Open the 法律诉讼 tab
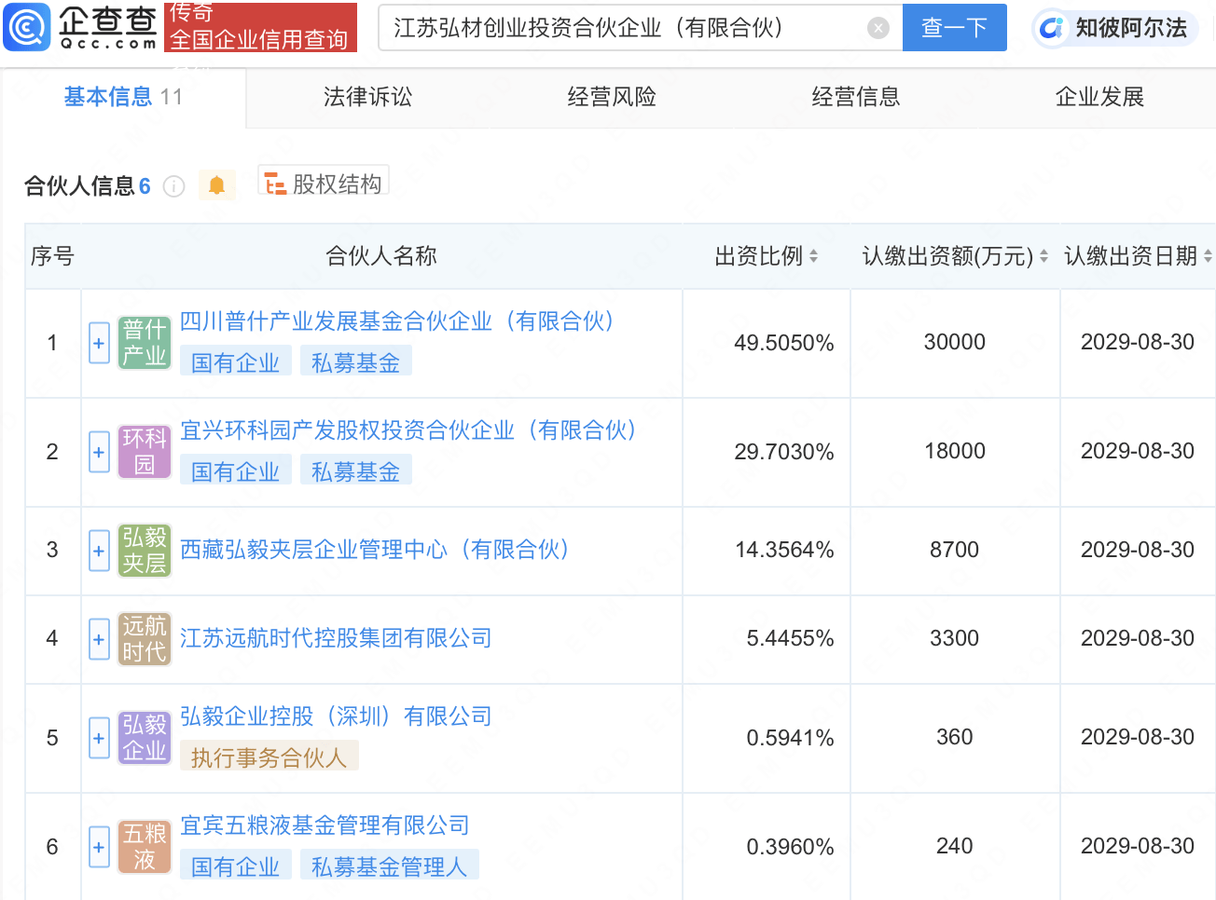 [367, 97]
